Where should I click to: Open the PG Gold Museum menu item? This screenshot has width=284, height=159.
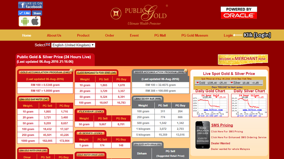click(195, 35)
